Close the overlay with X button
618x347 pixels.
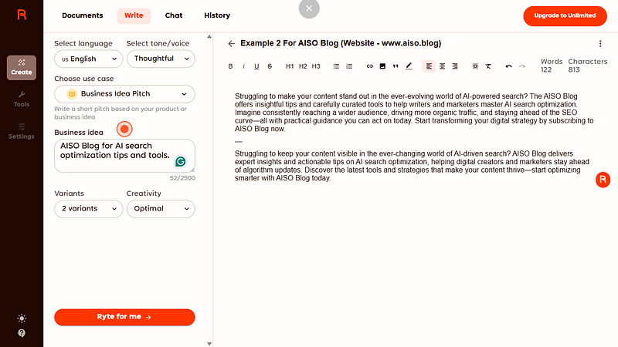pyautogui.click(x=309, y=8)
